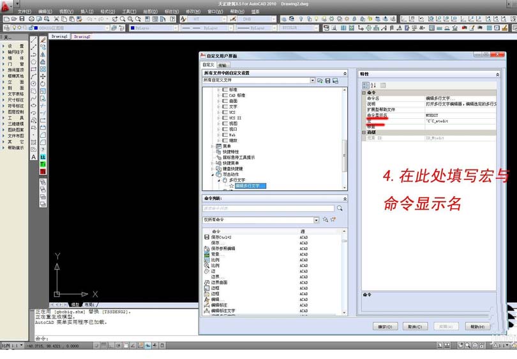Viewport: 517px width, 359px height.
Task: Select the 编辑标注文字 command row
Action: [272, 311]
